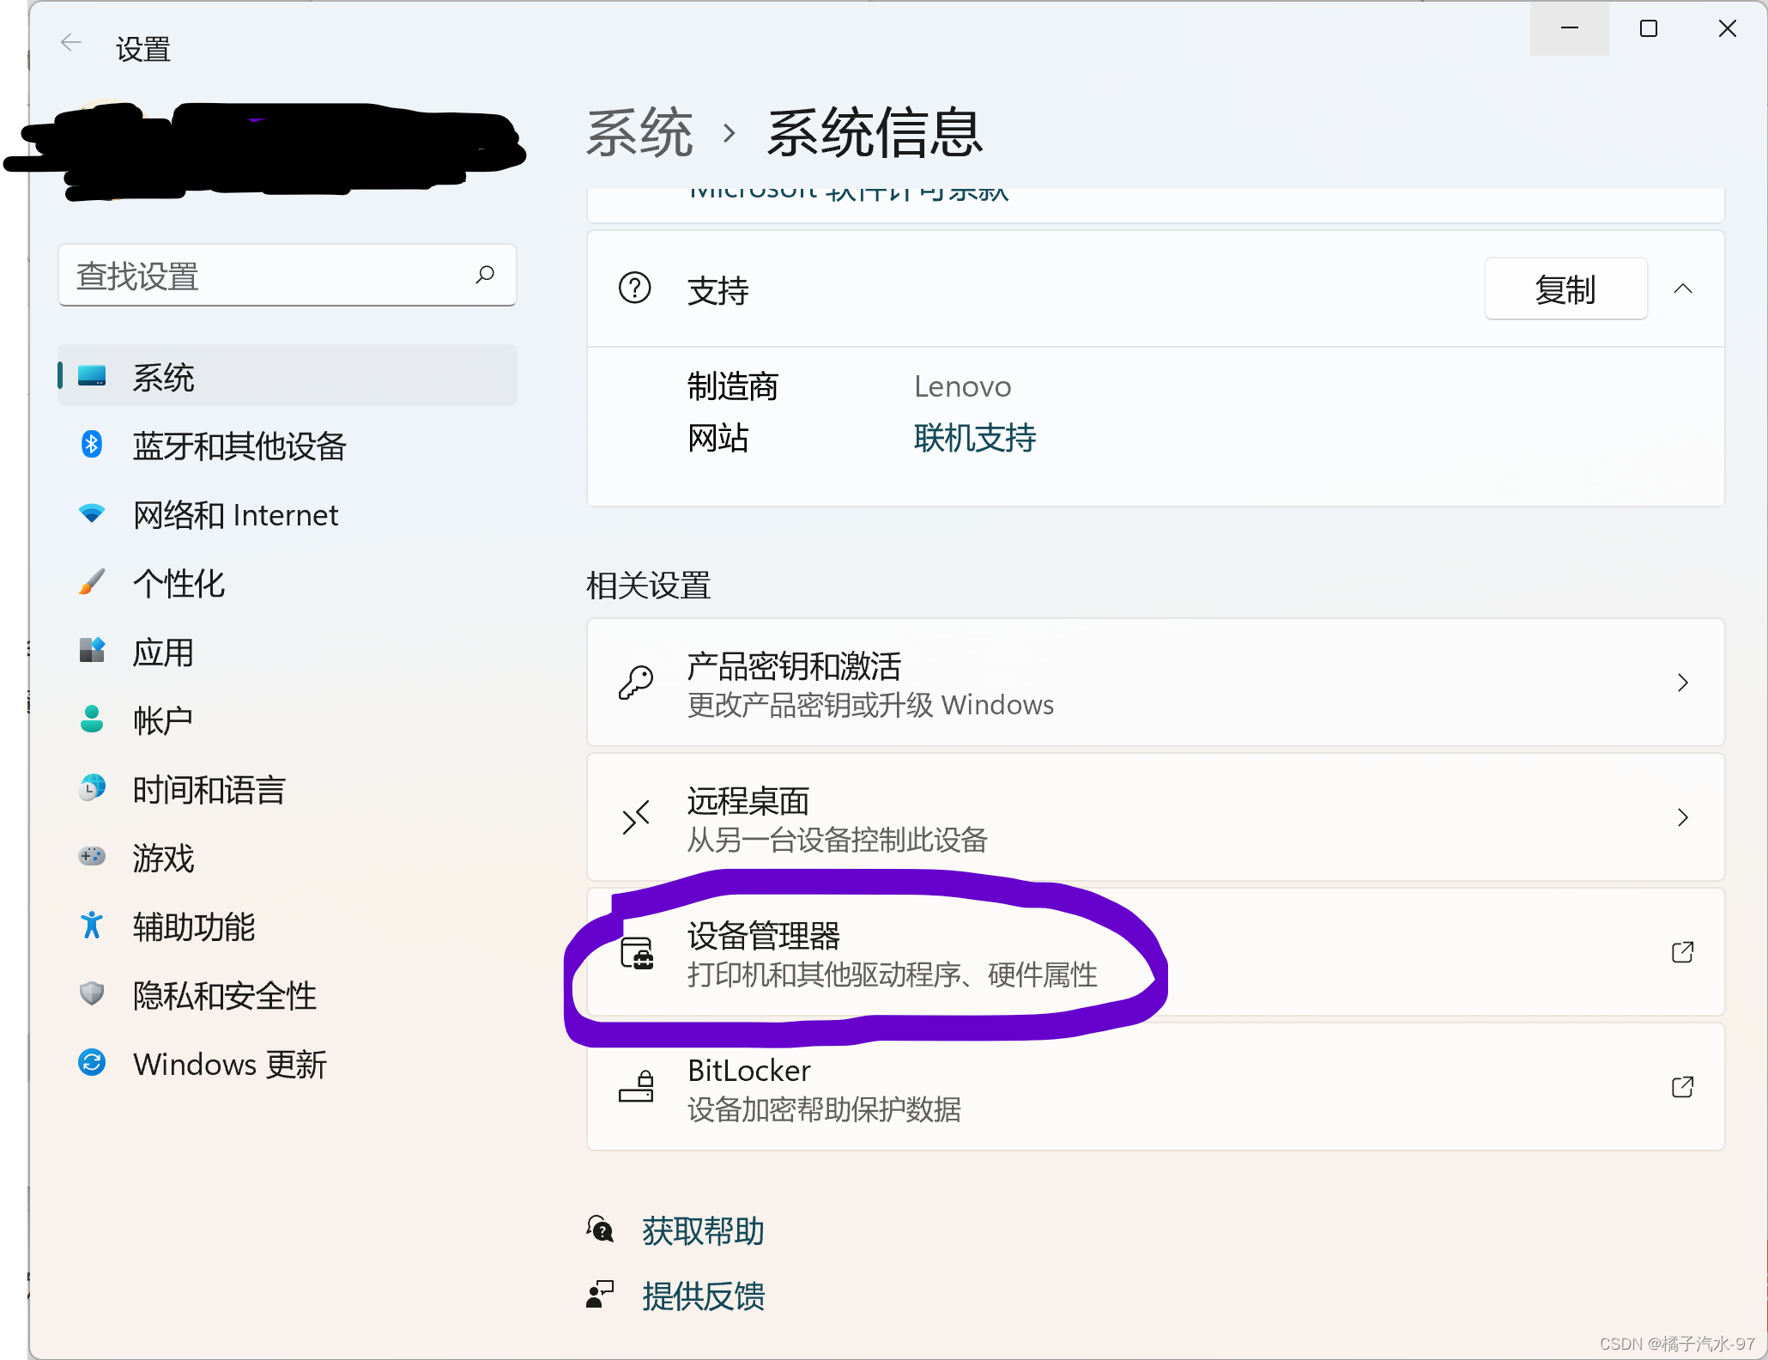Click the Device Manager open-external icon

tap(1682, 952)
